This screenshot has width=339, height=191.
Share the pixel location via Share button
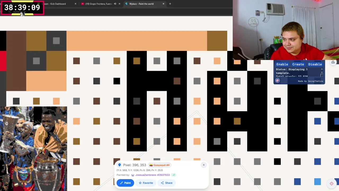coord(166,183)
